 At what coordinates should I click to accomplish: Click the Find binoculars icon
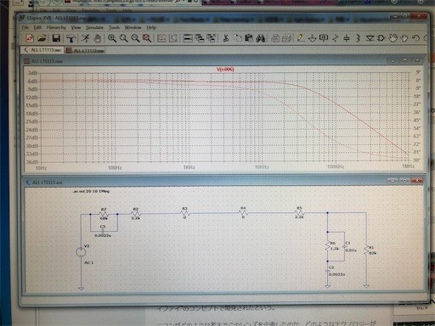pyautogui.click(x=260, y=38)
